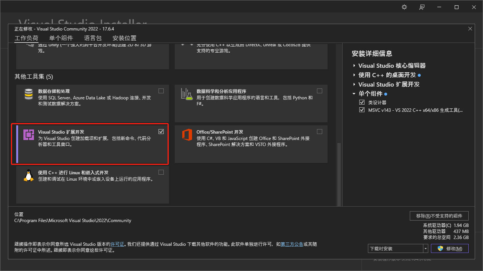
Task: Click the 其他工具集 (5) section heading
Action: click(x=34, y=77)
